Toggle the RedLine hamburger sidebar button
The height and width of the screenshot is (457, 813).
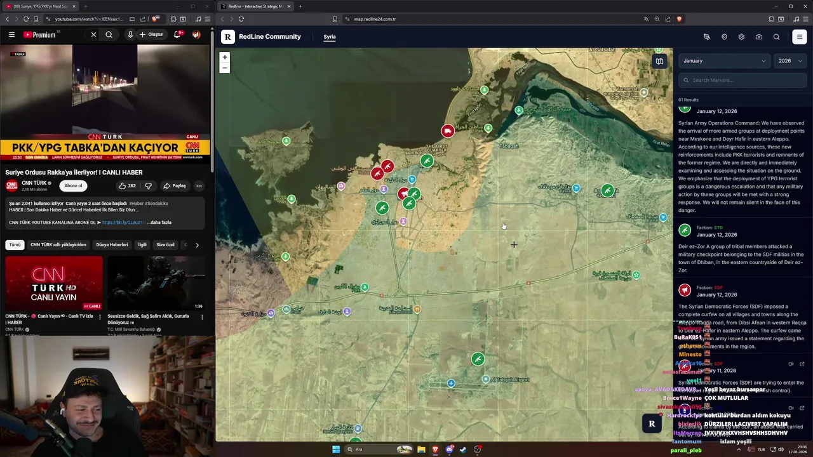[800, 37]
